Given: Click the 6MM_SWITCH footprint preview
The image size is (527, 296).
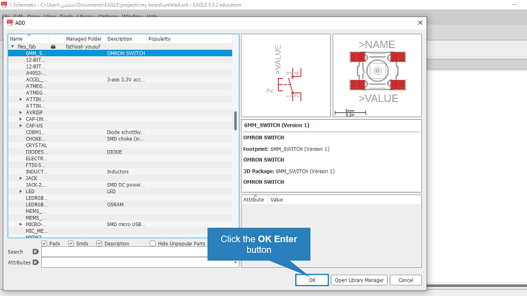Looking at the screenshot, I should click(x=377, y=75).
